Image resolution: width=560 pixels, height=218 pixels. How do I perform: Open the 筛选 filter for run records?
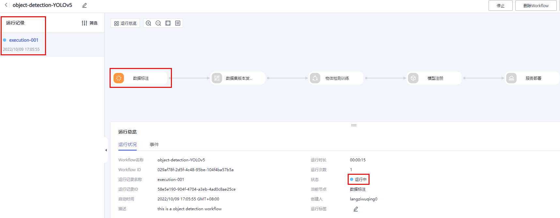pos(90,23)
